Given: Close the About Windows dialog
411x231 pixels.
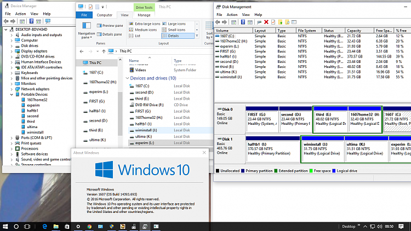Looking at the screenshot, I should (x=204, y=153).
